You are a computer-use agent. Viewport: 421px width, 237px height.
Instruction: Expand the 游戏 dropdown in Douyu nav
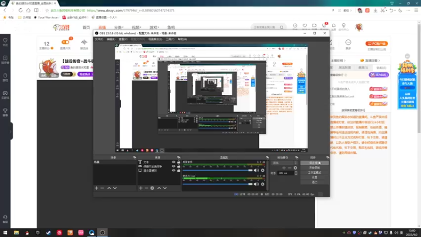pos(154,27)
